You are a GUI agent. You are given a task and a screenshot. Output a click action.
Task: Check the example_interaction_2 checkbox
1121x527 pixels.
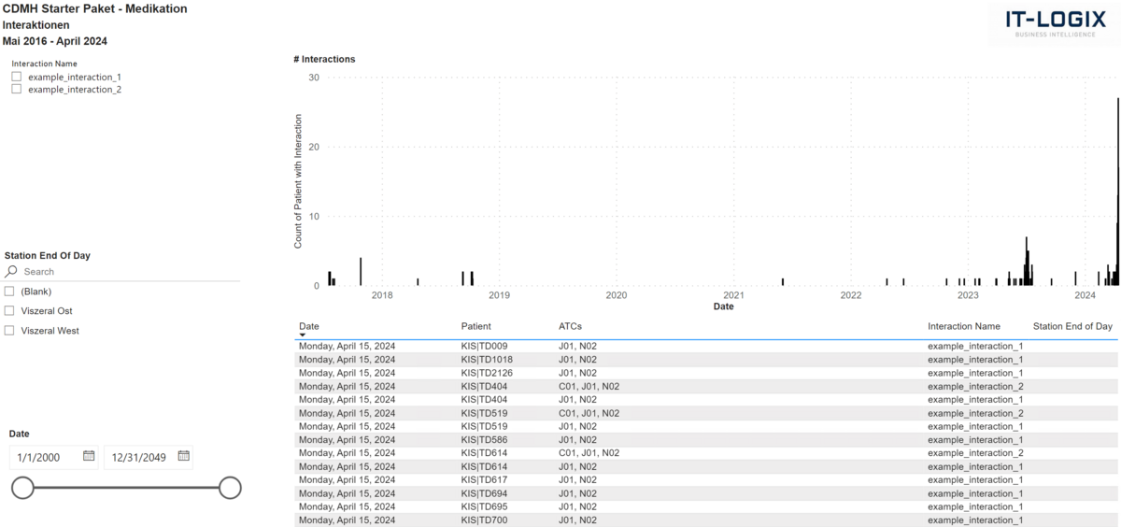pyautogui.click(x=16, y=90)
